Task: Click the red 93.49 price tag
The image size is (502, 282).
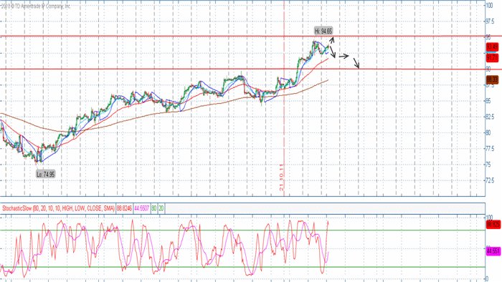Action: (493, 47)
